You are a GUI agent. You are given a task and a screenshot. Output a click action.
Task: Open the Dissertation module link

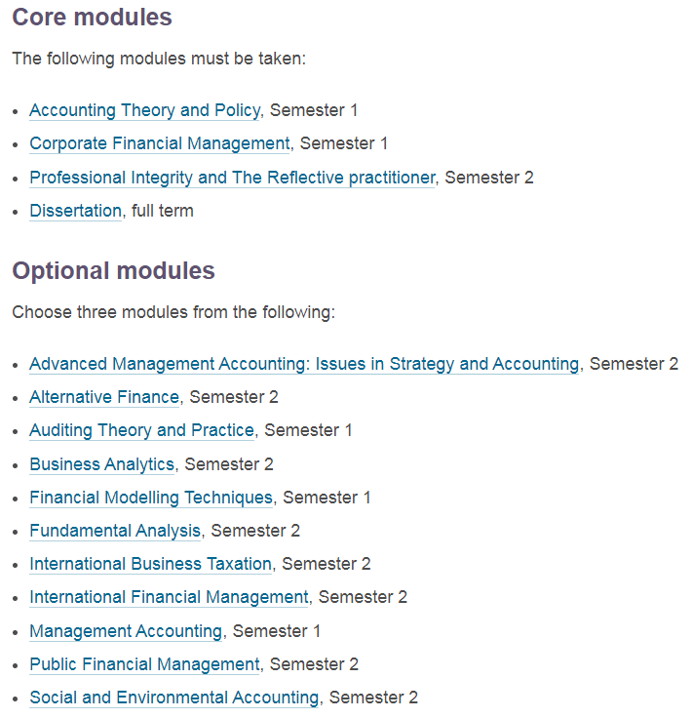[75, 211]
